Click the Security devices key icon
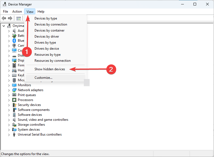214x157 pixels. pos(14,105)
